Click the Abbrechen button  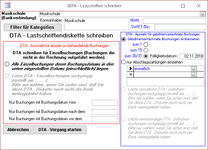(x=18, y=130)
